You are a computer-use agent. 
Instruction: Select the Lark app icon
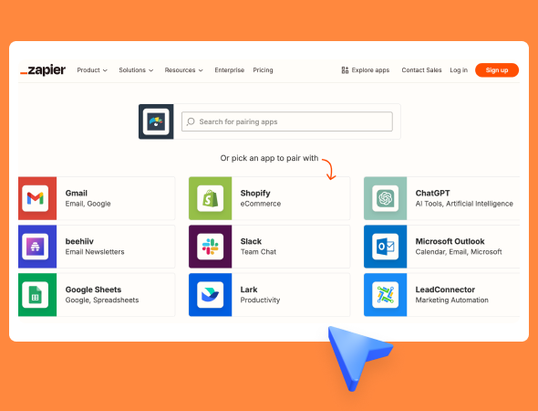coord(211,294)
